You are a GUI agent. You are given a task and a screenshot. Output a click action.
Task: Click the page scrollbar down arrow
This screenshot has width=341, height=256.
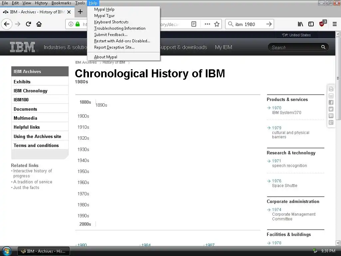pyautogui.click(x=338, y=243)
